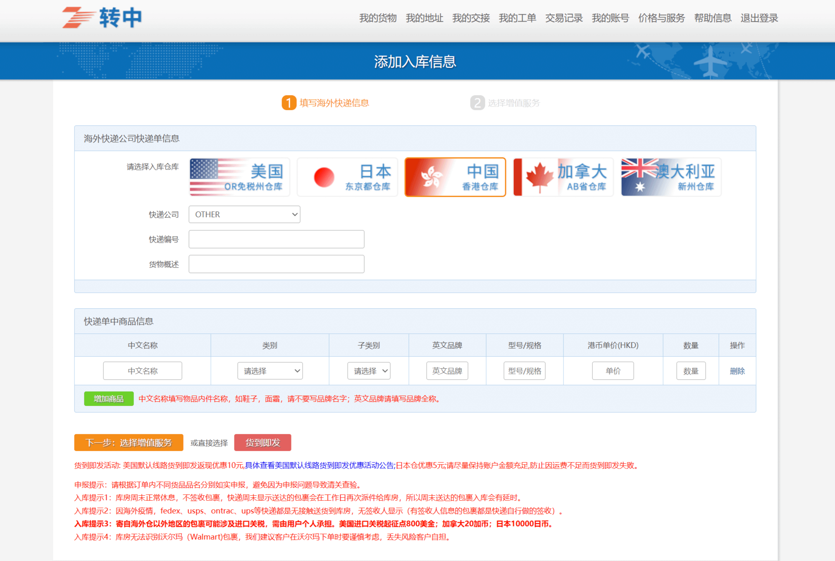Select the Canada AB province warehouse

563,177
